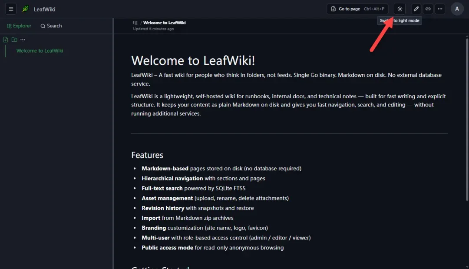Open Welcome to LeafWiki in the tree

click(40, 50)
